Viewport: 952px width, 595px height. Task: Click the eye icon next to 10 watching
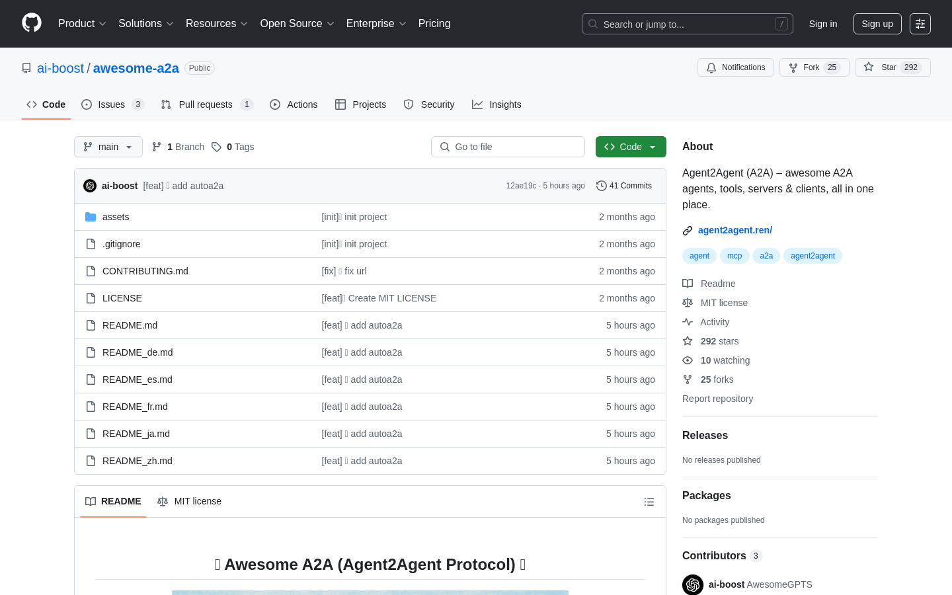click(x=688, y=360)
